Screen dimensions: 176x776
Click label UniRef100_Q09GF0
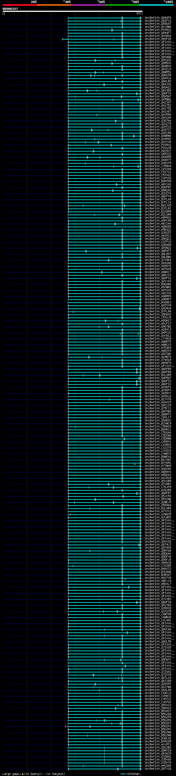pos(158,390)
